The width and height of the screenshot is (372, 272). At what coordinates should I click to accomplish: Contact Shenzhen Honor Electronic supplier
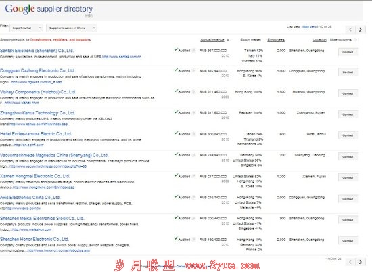tap(348, 241)
